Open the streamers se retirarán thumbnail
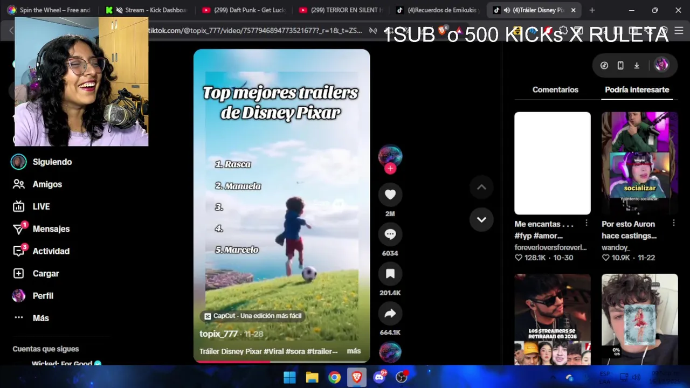690x388 pixels. coord(553,320)
